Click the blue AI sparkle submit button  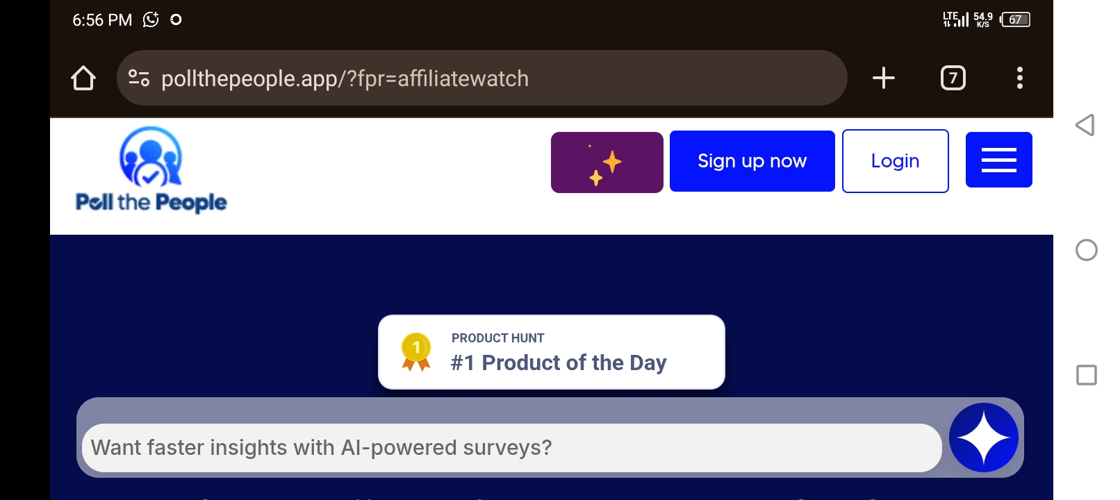(x=984, y=437)
